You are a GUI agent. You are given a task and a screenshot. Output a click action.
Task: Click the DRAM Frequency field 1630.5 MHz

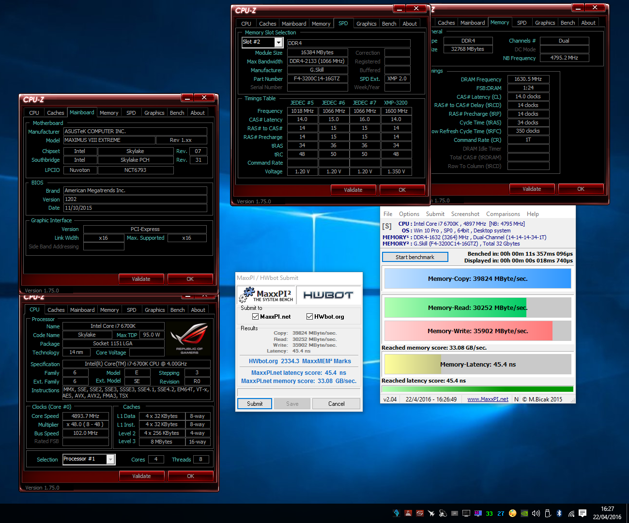pyautogui.click(x=528, y=79)
